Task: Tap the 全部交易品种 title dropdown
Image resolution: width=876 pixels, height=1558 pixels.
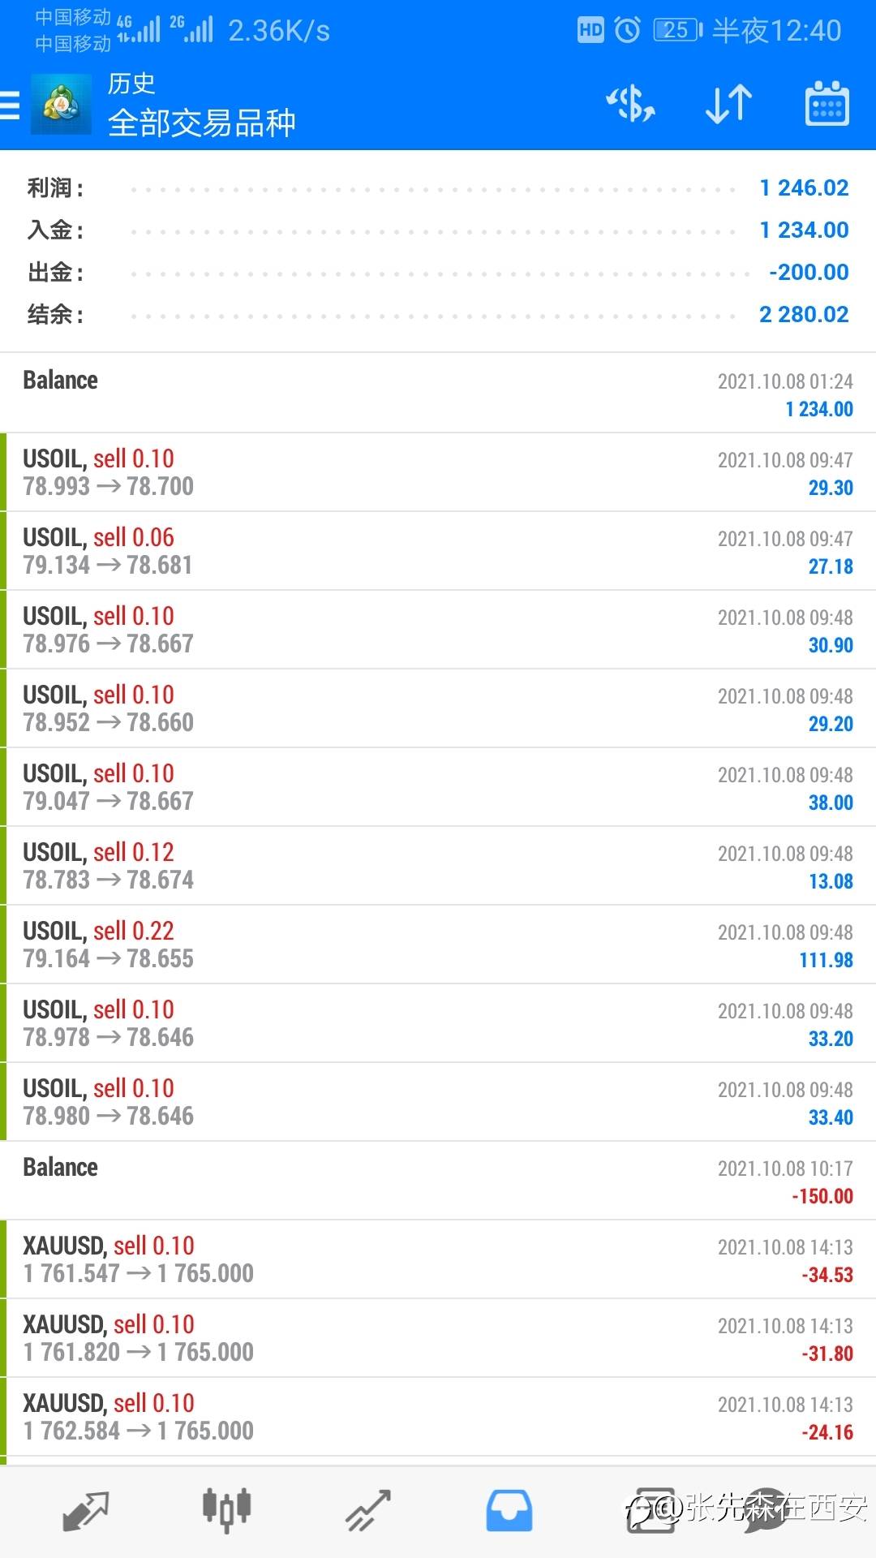Action: coord(201,123)
